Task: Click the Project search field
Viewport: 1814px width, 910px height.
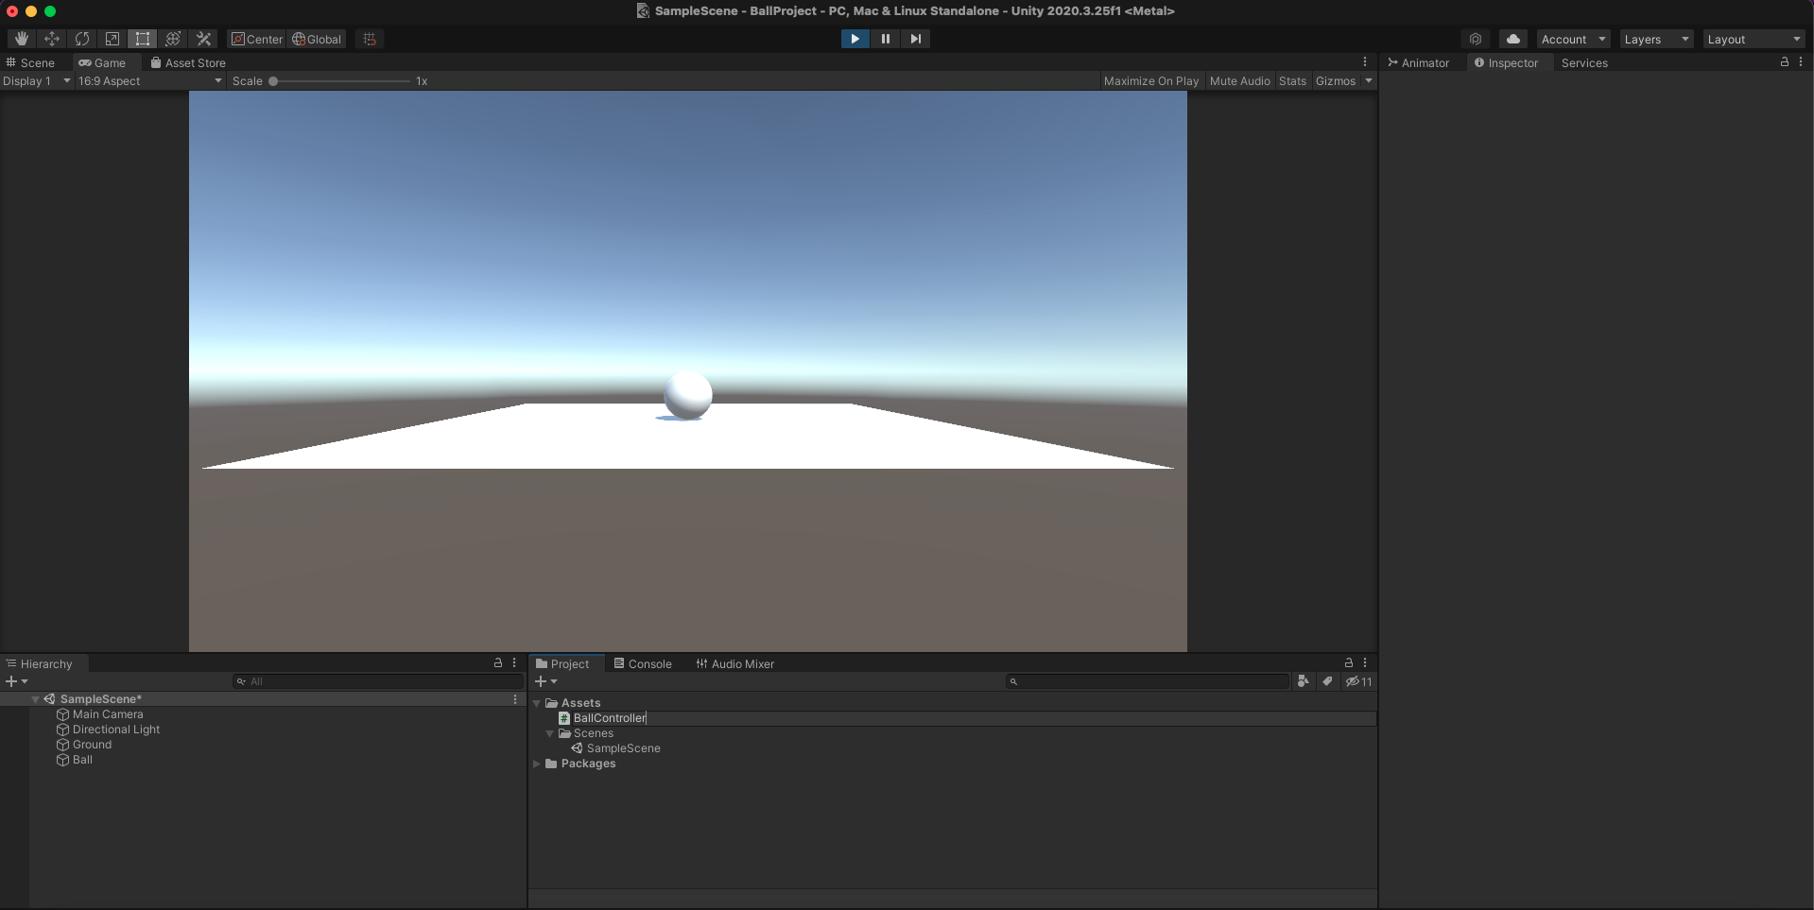Action: [1148, 681]
